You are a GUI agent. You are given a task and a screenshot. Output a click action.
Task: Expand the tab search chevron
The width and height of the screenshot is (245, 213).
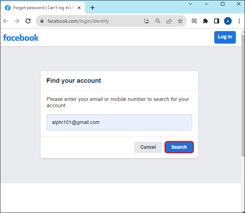pos(190,4)
